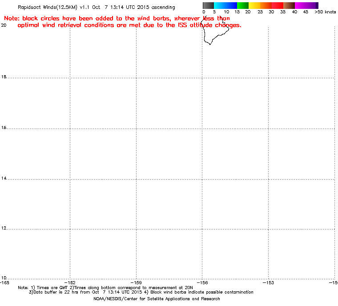Click the '40' legend value

pyautogui.click(x=294, y=12)
